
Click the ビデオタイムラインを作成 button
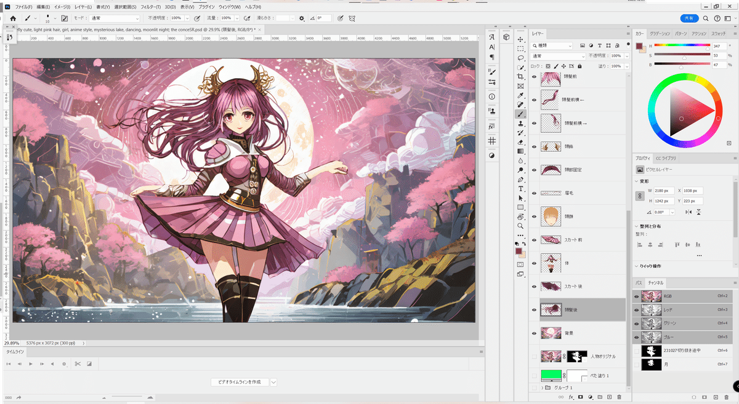pos(240,382)
